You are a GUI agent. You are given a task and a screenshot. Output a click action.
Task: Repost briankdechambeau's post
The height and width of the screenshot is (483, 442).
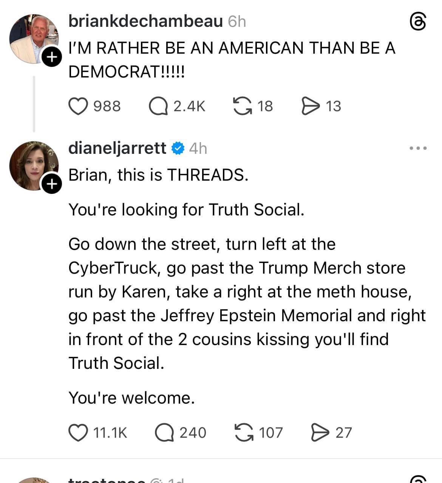pyautogui.click(x=243, y=106)
